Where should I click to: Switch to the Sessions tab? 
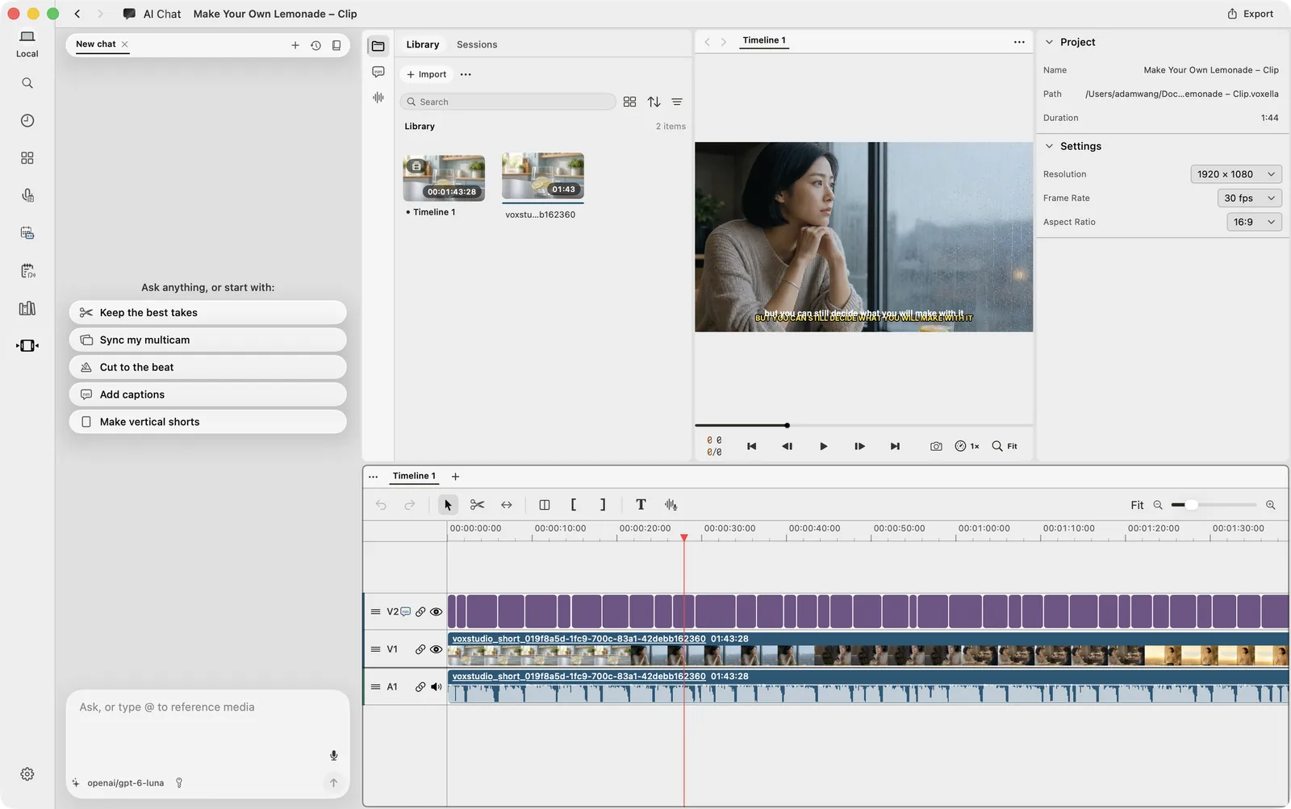(x=477, y=45)
